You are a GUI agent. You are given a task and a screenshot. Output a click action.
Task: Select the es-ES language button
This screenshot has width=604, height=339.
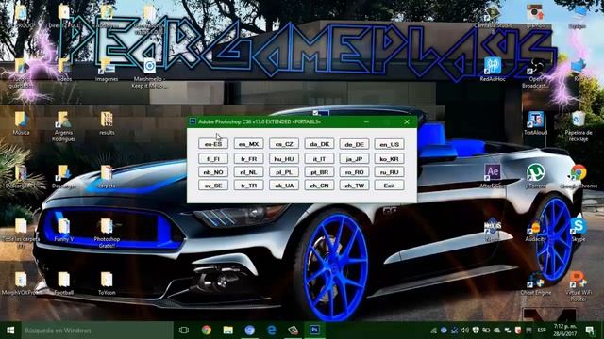pyautogui.click(x=213, y=144)
